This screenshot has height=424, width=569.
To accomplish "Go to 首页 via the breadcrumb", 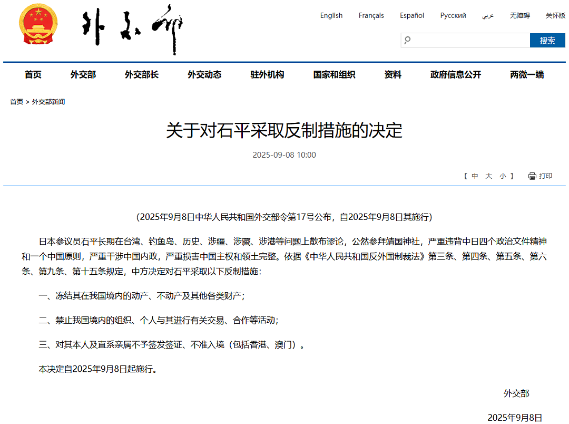I will pos(16,102).
